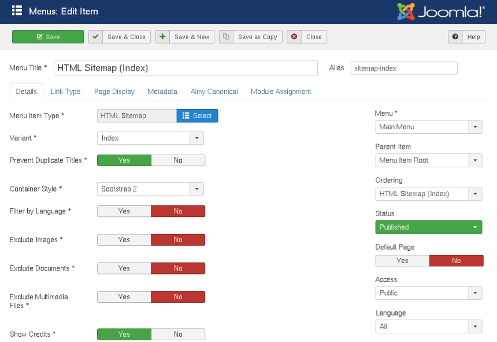
Task: Set Prevent Duplicate Titles to No
Action: point(178,160)
